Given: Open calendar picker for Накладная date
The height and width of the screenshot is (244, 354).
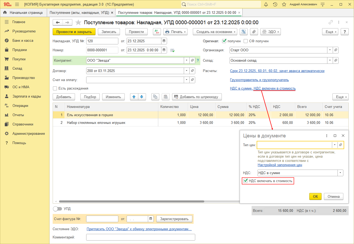Looking at the screenshot, I should [164, 41].
